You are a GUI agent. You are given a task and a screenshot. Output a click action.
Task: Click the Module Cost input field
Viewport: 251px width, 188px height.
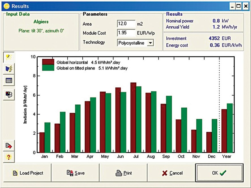pos(126,33)
